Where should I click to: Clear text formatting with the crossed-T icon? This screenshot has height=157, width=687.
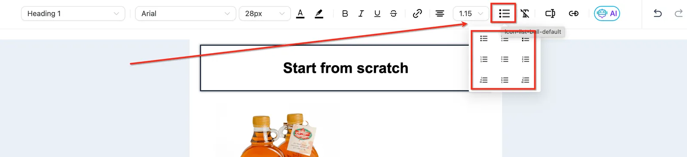point(525,14)
